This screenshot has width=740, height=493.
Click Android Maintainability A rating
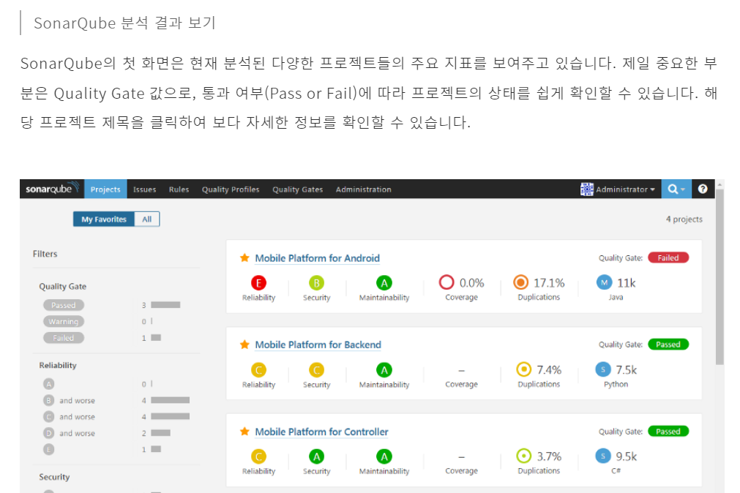tap(384, 283)
